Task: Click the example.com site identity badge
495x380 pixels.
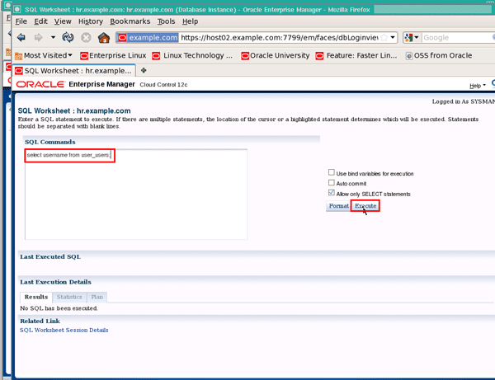Action: tap(148, 38)
